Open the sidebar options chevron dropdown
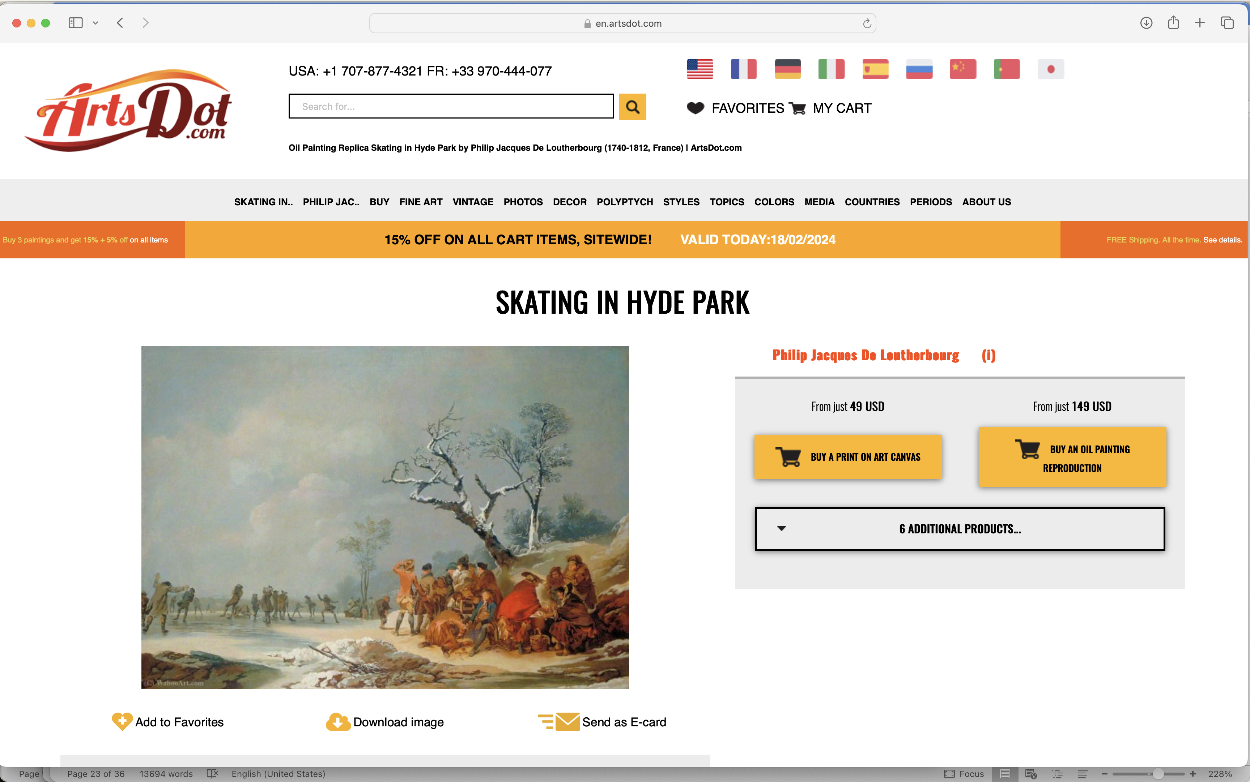Viewport: 1250px width, 782px height. [x=95, y=23]
